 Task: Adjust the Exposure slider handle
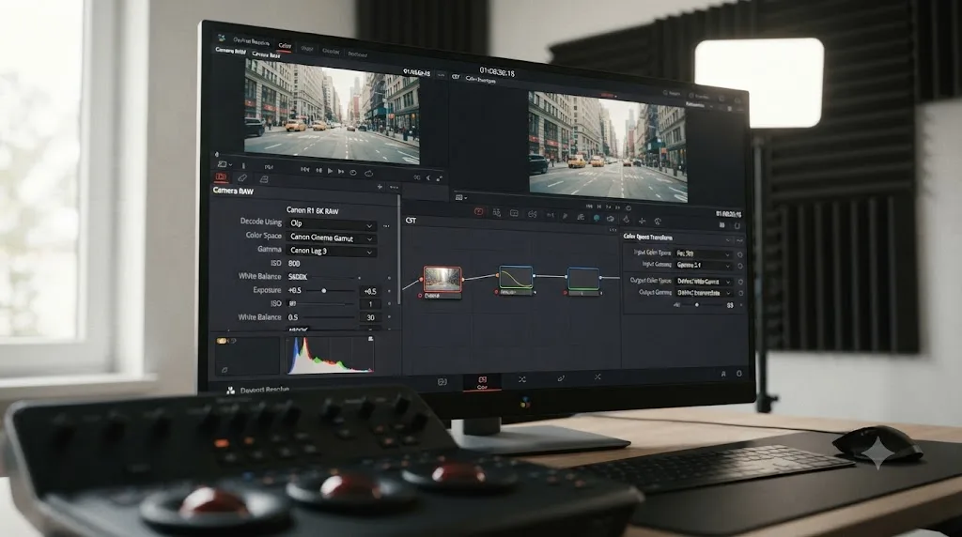[x=324, y=291]
